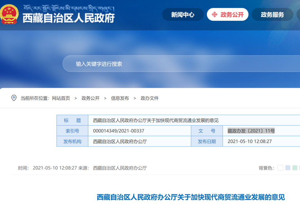The width and height of the screenshot is (300, 209).
Task: Click the 背景色 label
Action: pyautogui.click(x=266, y=168)
